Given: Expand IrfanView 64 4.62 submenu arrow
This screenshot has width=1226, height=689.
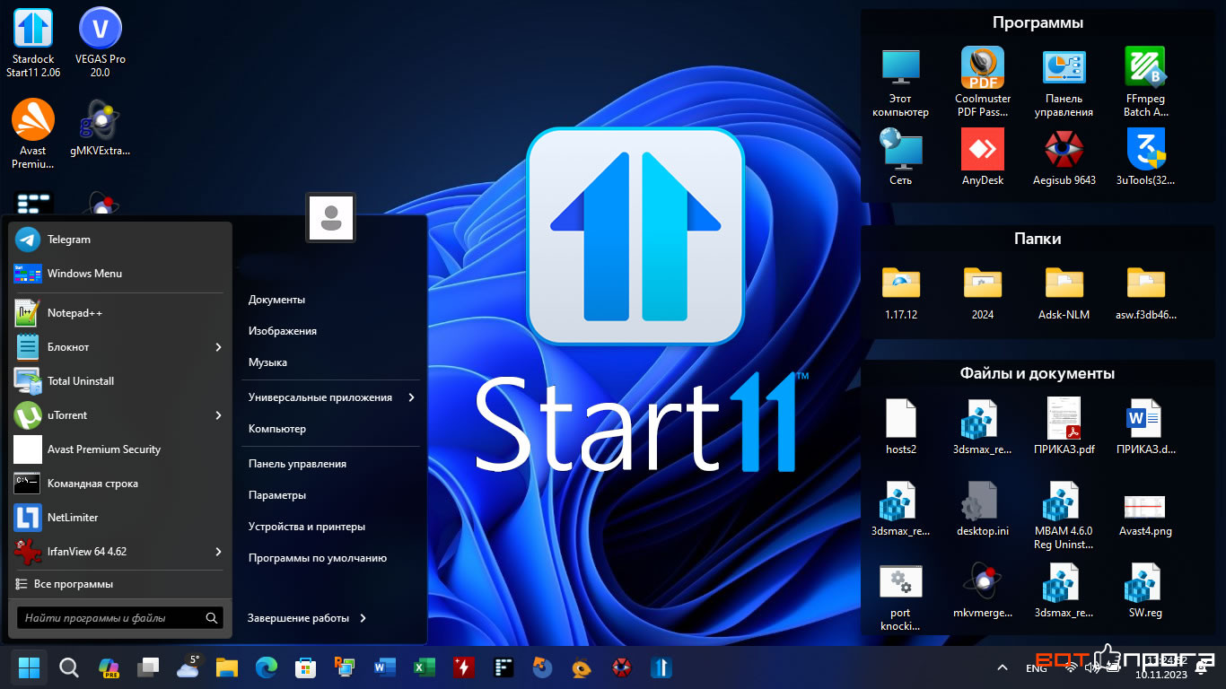Looking at the screenshot, I should click(218, 552).
